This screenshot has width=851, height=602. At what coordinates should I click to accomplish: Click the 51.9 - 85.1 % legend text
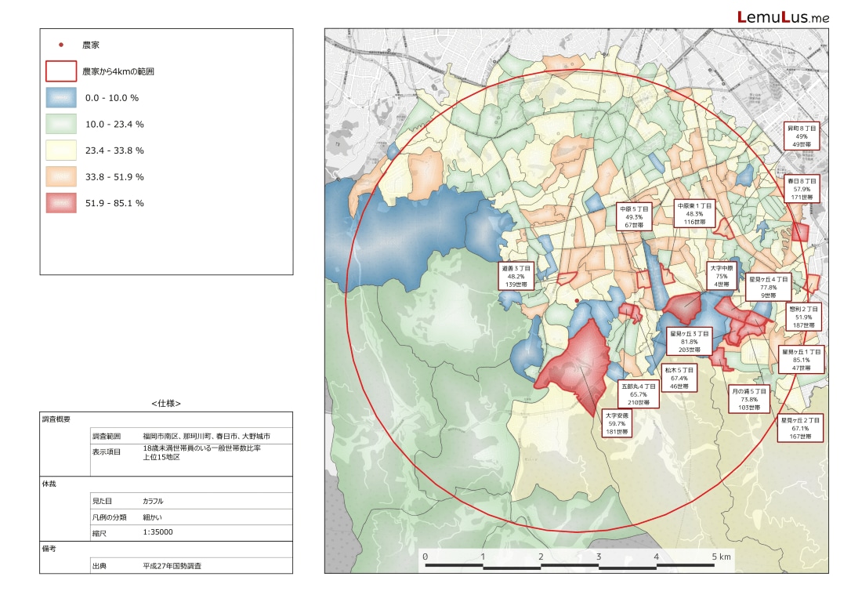tap(114, 203)
